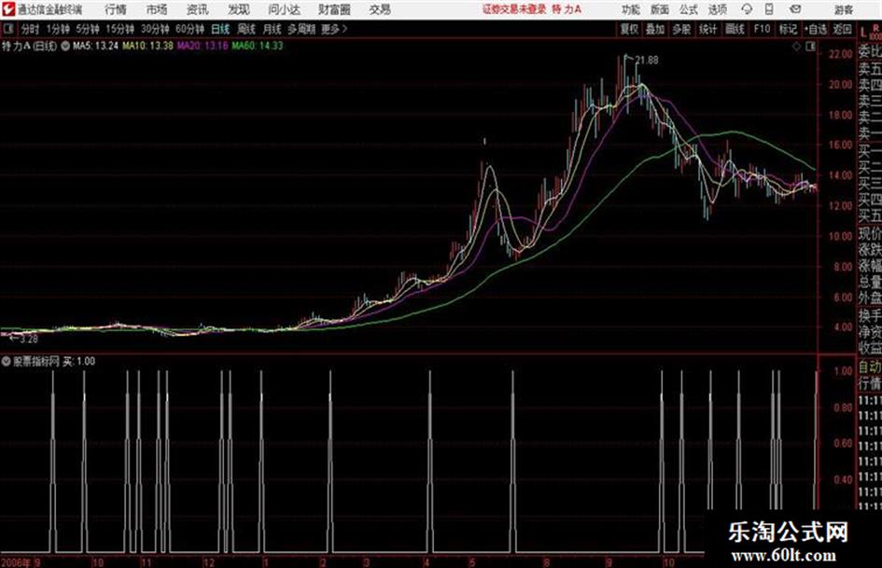Select the 月线 monthly period
Screen dimensions: 882x568
pyautogui.click(x=273, y=29)
